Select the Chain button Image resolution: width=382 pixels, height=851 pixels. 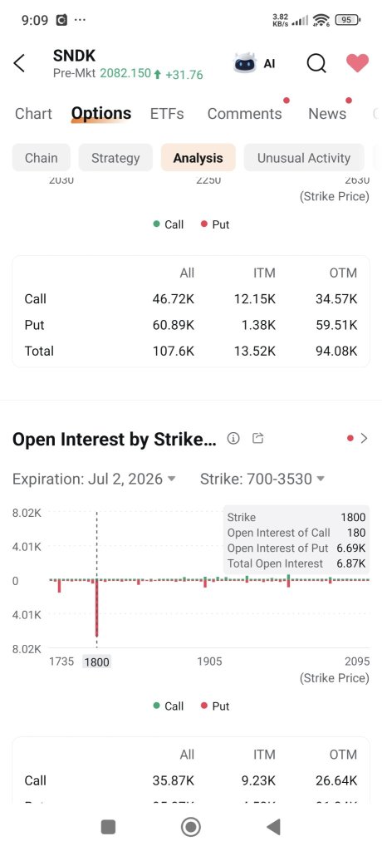tap(42, 158)
